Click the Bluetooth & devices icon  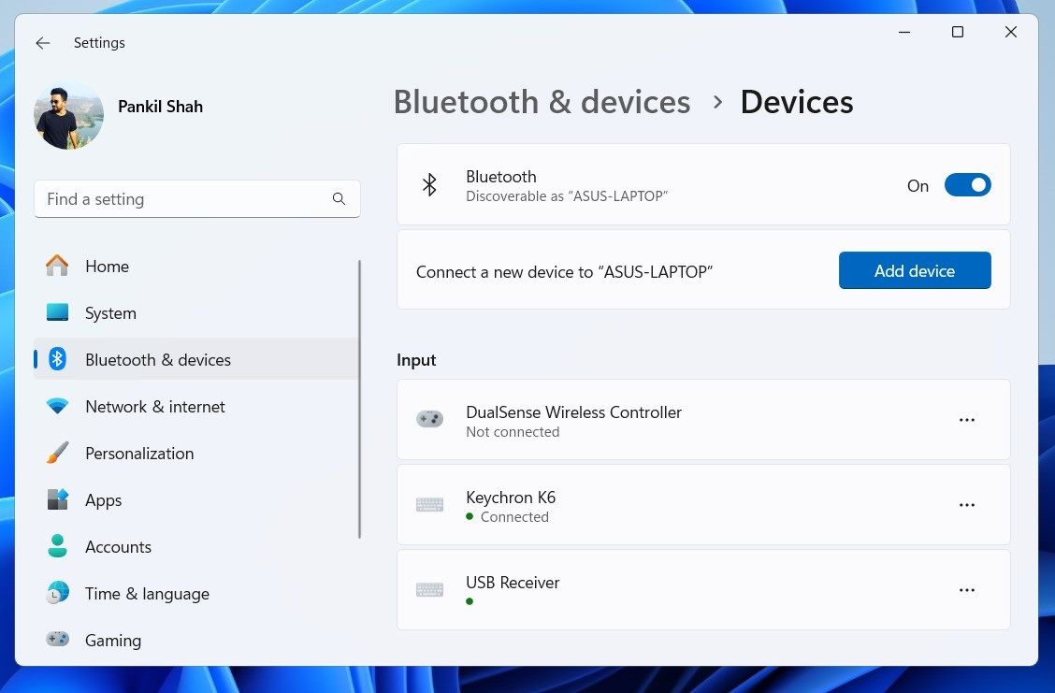coord(56,359)
